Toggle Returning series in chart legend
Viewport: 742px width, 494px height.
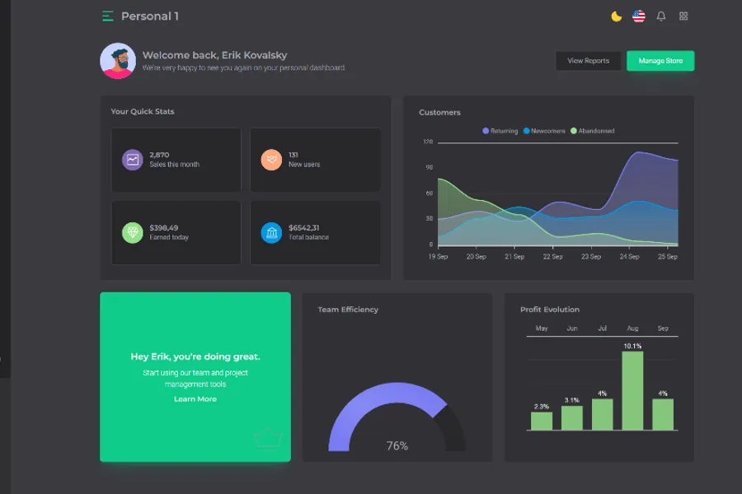click(x=500, y=131)
